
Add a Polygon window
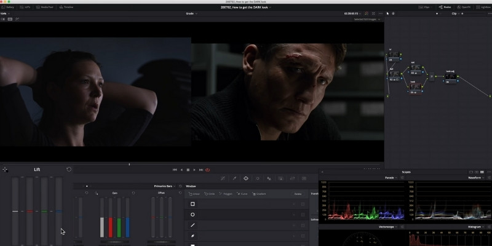coord(226,194)
